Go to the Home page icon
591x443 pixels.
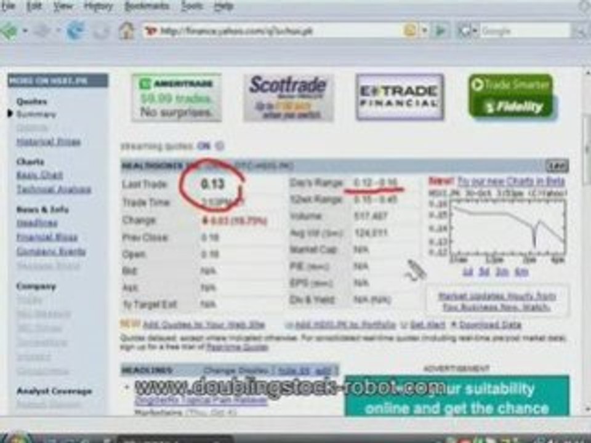pos(127,31)
